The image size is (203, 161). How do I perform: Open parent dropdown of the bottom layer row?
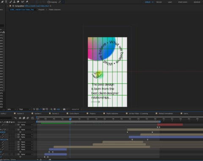27,154
